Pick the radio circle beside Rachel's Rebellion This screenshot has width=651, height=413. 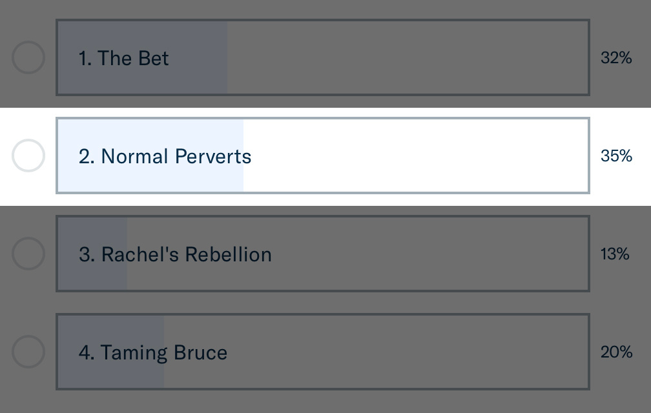tap(28, 254)
